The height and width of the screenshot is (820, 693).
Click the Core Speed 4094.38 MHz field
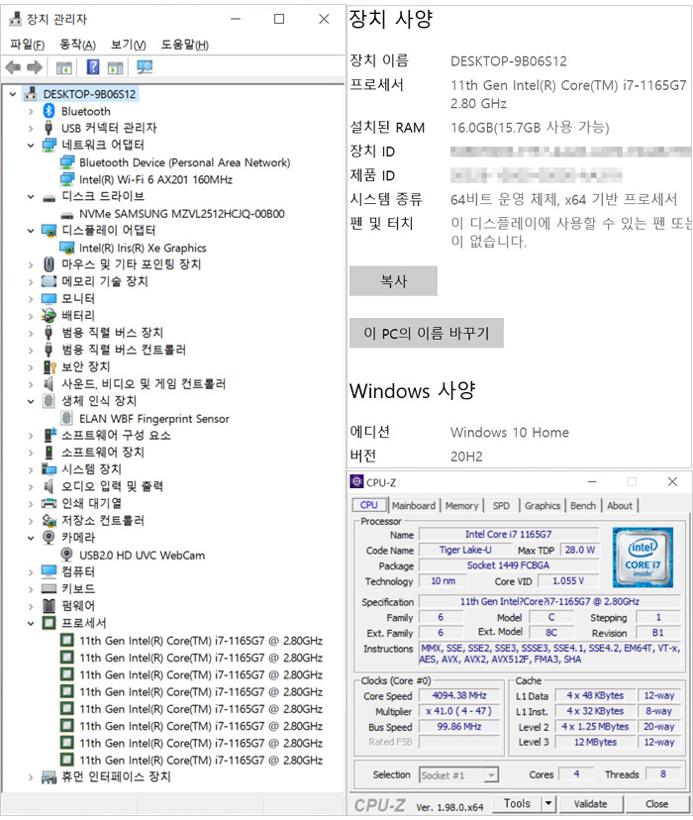(459, 695)
